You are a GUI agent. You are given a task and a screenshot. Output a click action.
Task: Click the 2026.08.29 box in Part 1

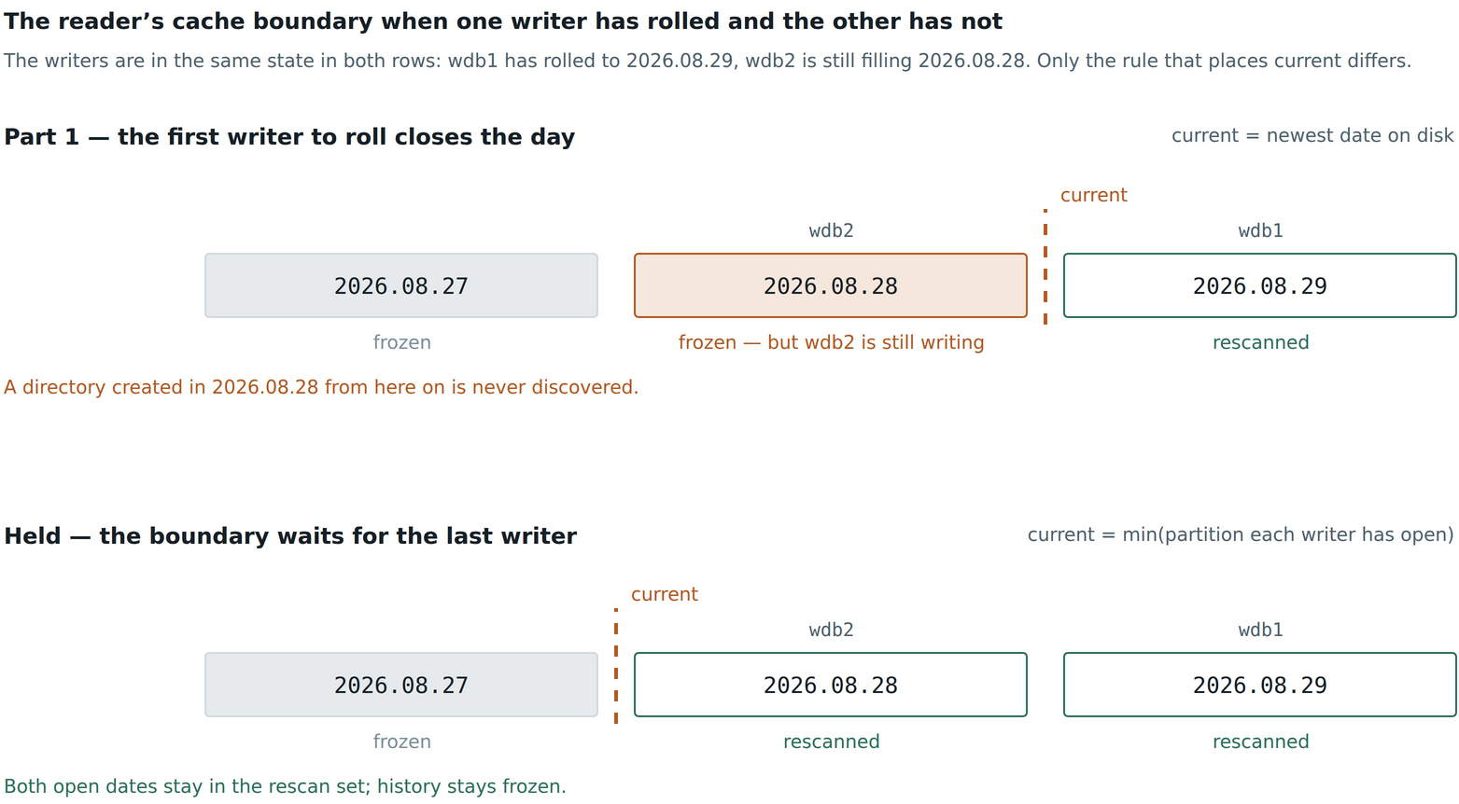[1260, 285]
